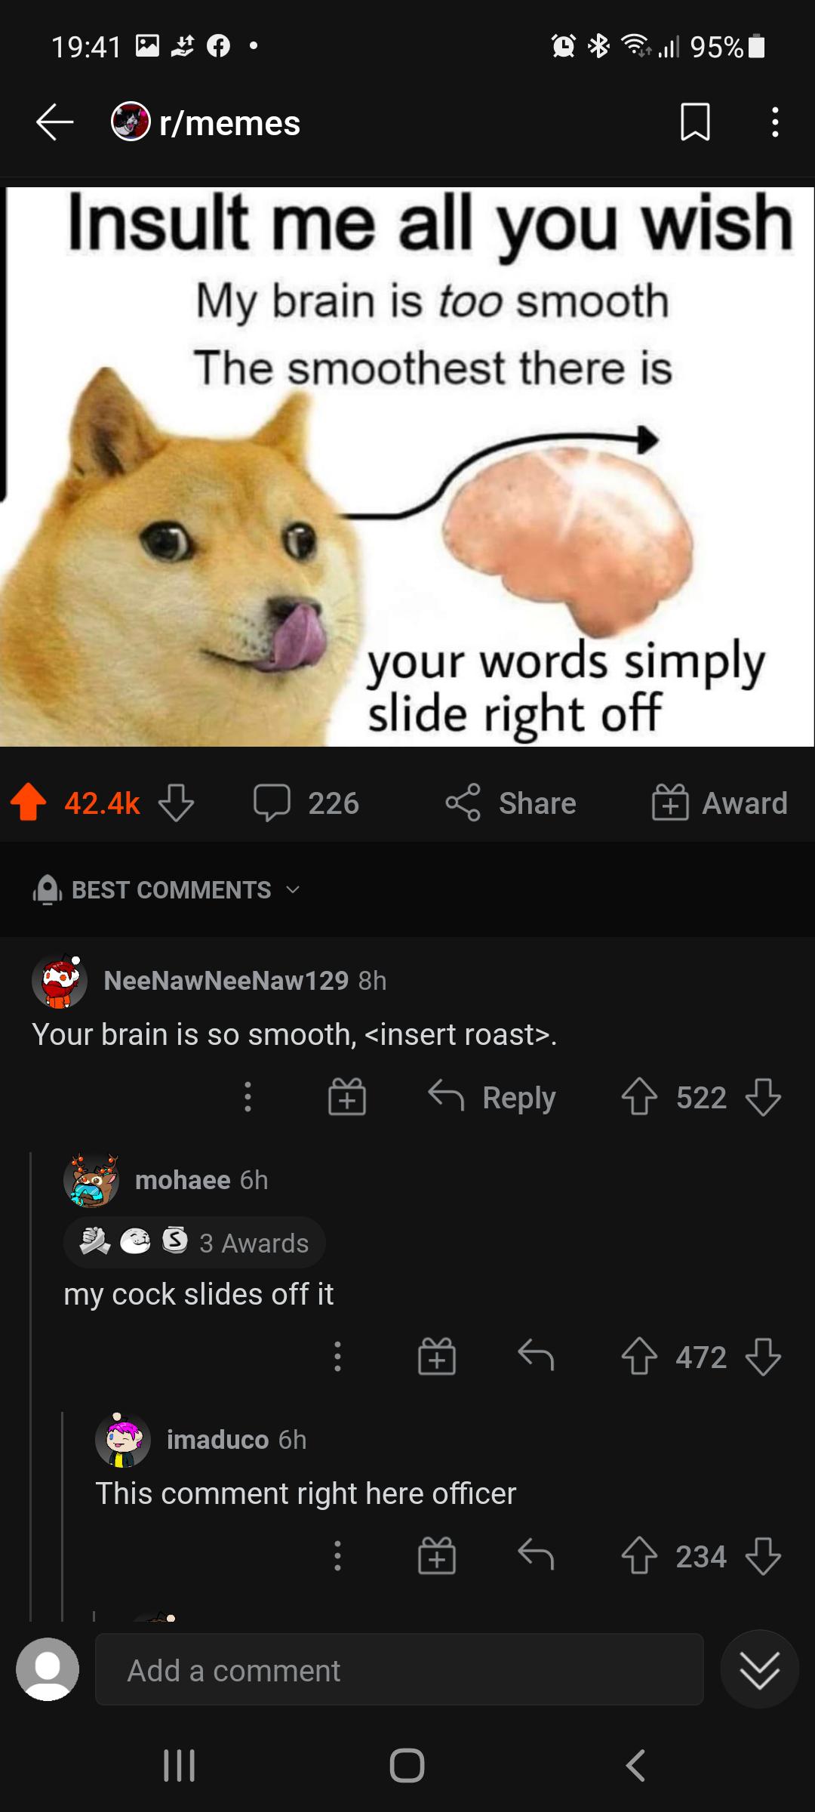This screenshot has height=1812, width=815.
Task: Give an Award to the post
Action: coord(719,803)
